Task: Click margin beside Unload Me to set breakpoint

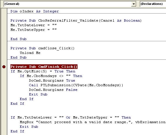Action: click(4, 53)
